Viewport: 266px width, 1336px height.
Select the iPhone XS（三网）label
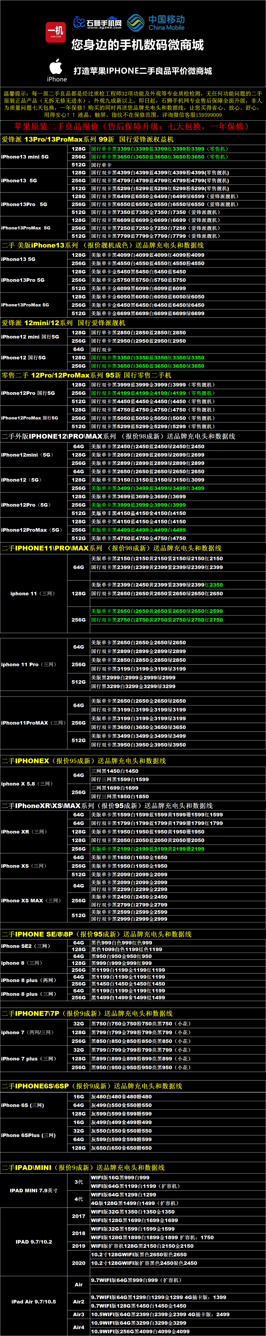(24, 866)
